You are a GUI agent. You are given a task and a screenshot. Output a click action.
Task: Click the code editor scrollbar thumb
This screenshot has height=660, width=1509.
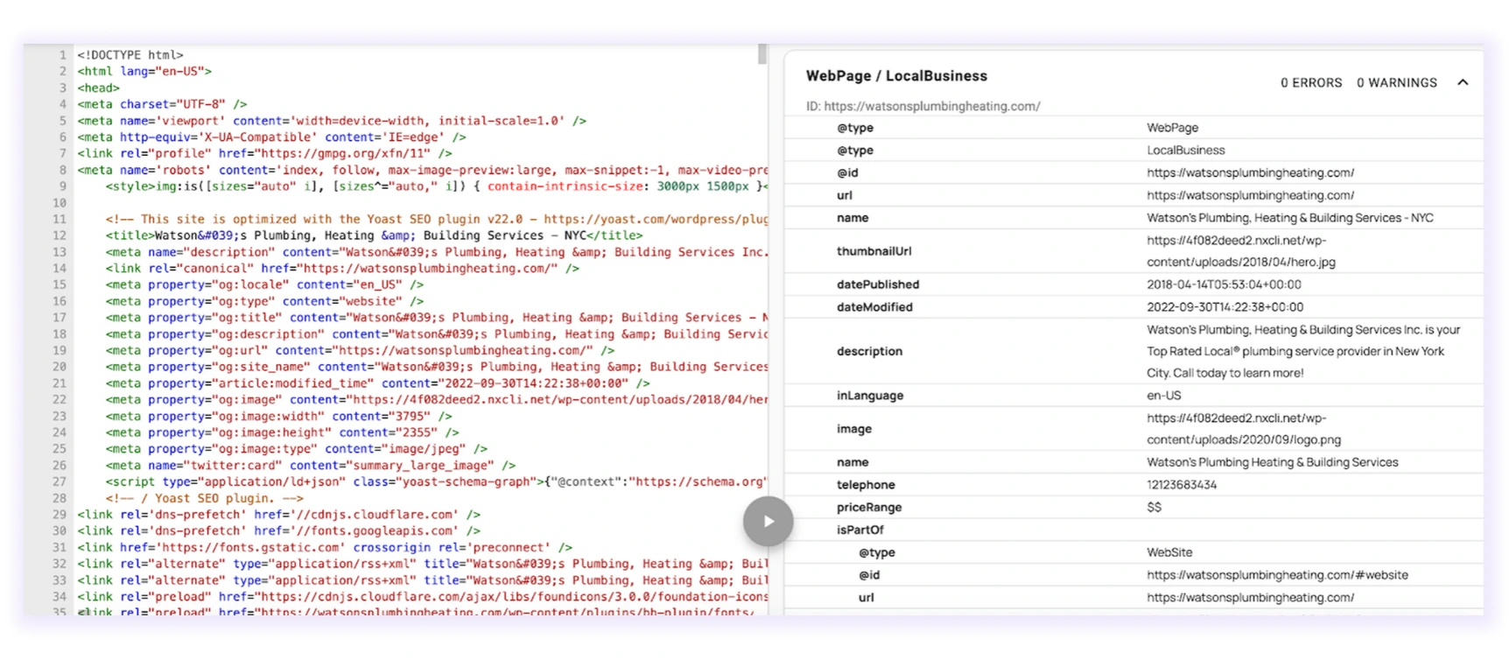click(x=762, y=54)
